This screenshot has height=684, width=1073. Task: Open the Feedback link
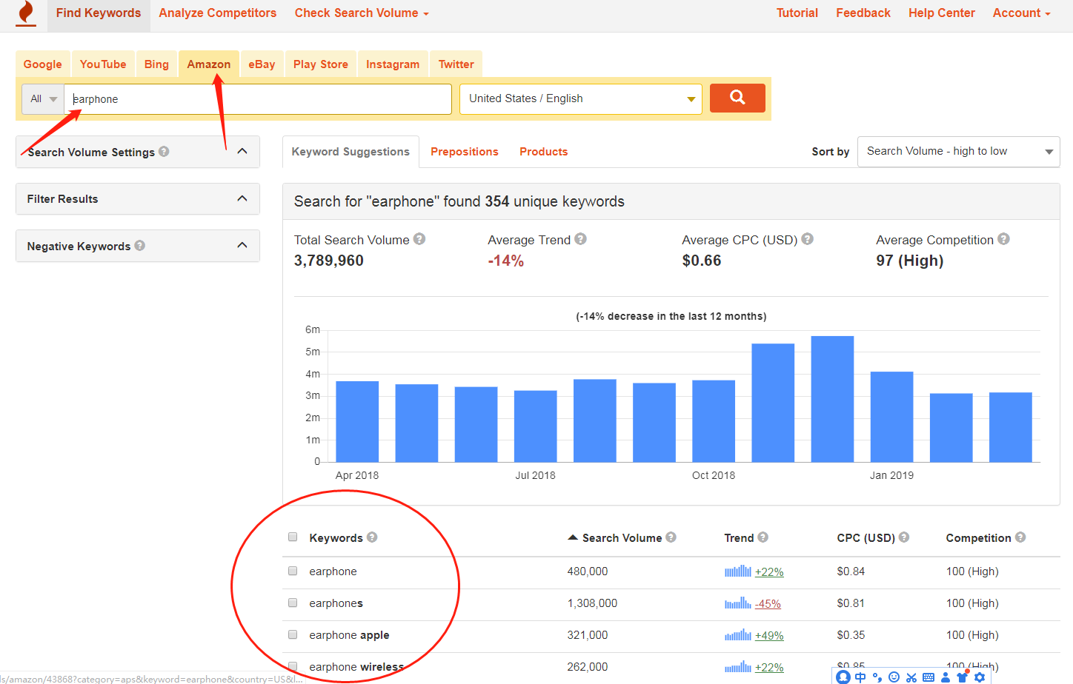pyautogui.click(x=863, y=13)
